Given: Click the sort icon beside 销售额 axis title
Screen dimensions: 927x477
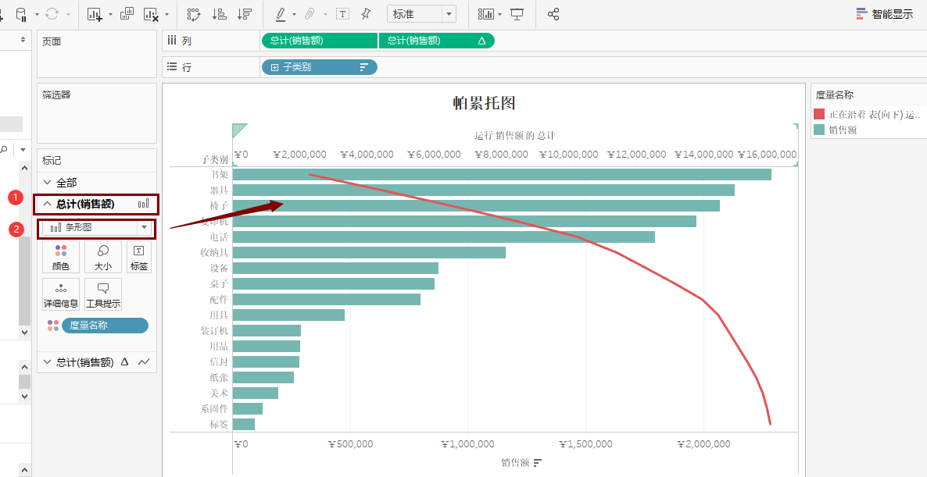Looking at the screenshot, I should pyautogui.click(x=538, y=463).
